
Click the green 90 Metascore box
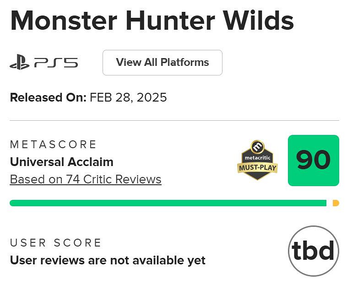click(x=313, y=161)
